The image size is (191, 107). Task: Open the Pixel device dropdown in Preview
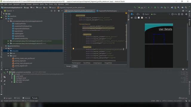(x=146, y=14)
